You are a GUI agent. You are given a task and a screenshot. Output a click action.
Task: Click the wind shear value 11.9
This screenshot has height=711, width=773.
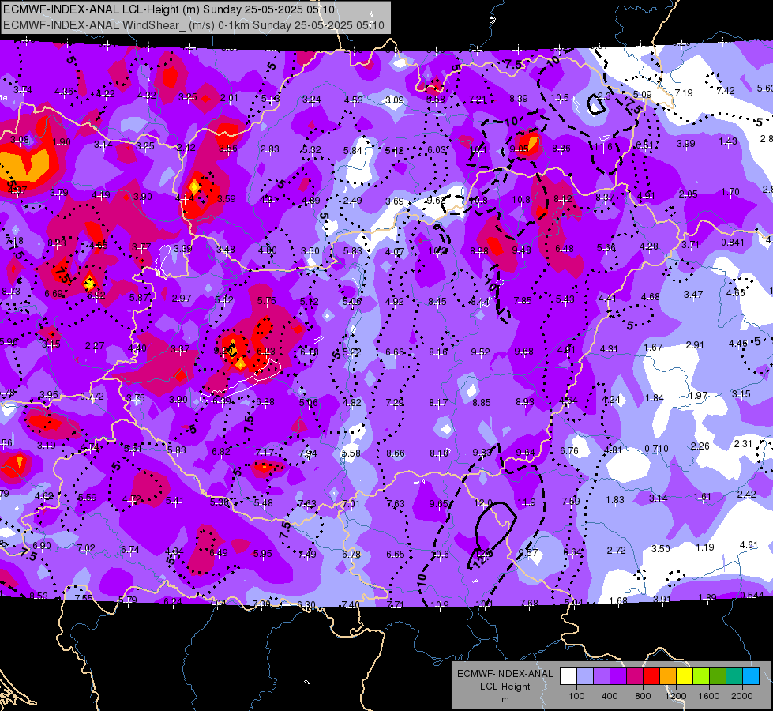(527, 502)
